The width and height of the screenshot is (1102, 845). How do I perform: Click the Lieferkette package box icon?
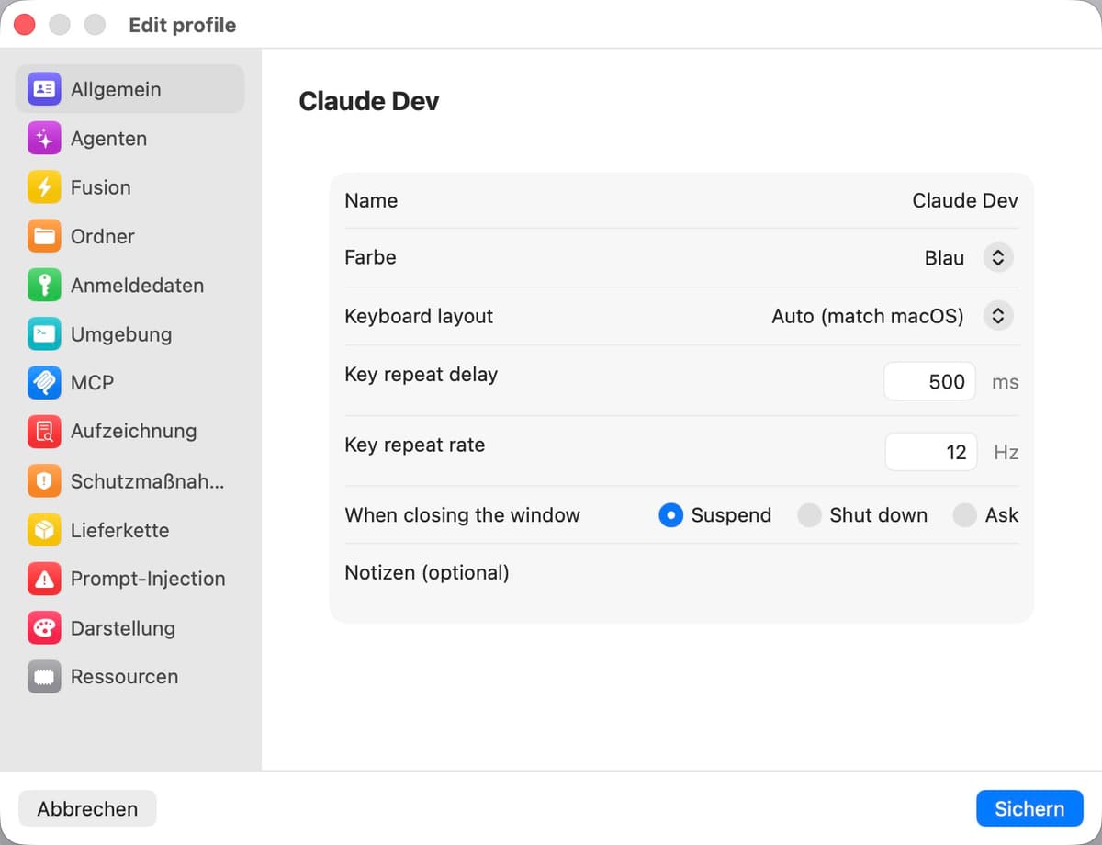pos(44,530)
